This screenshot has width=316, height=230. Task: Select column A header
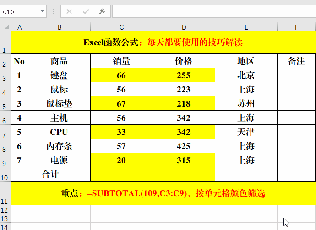[x=20, y=27]
